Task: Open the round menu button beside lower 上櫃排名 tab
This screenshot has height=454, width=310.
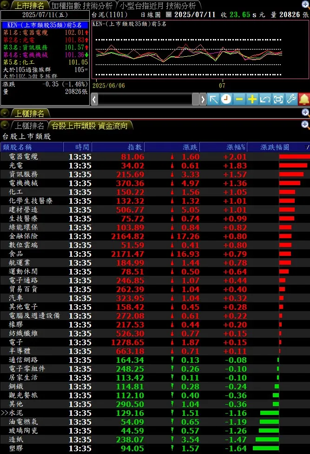Action: point(5,125)
